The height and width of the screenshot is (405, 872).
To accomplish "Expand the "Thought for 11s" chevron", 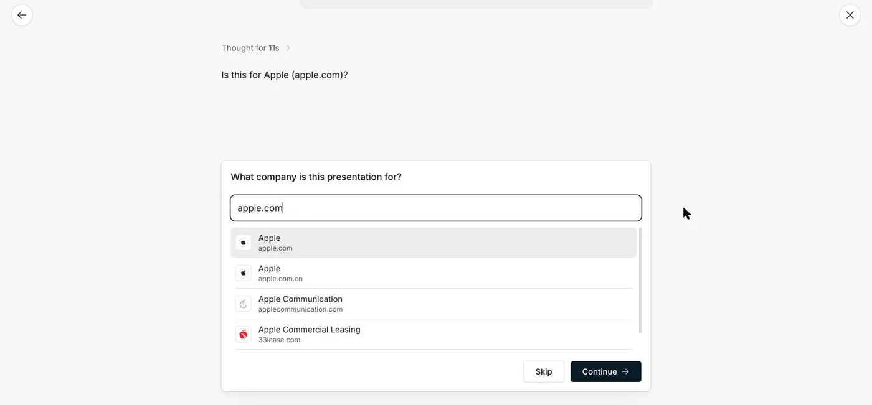I will click(x=288, y=48).
